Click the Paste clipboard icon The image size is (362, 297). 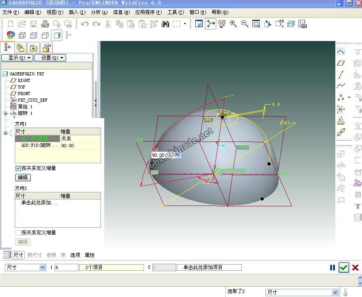tap(131, 24)
